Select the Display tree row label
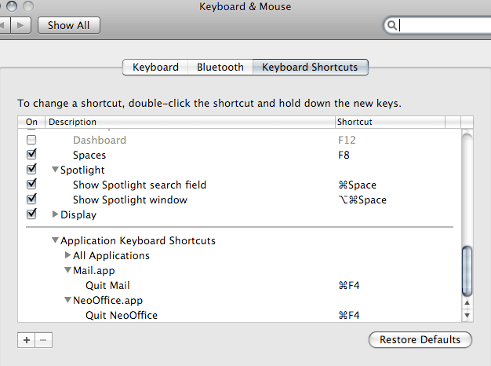The width and height of the screenshot is (491, 366). click(x=78, y=215)
